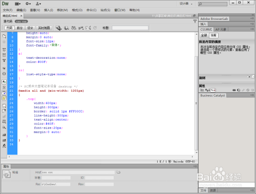The image size is (256, 194).
Task: Open the 编辑(E) menu
Action: point(22,10)
